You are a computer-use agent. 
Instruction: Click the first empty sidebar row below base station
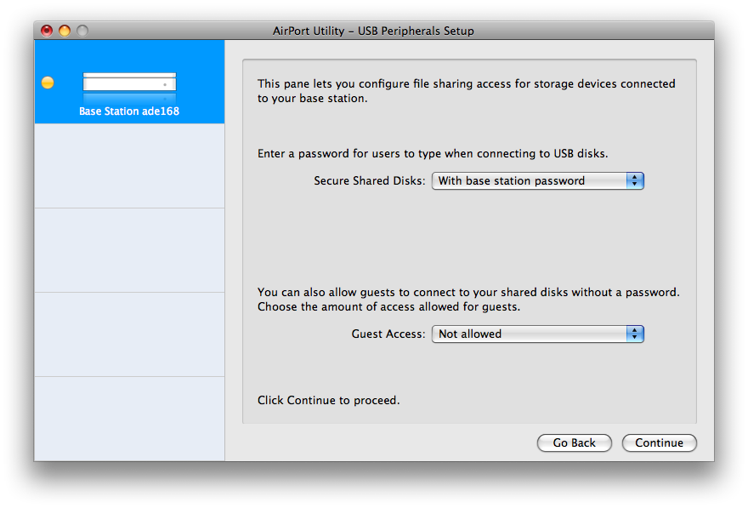[129, 166]
